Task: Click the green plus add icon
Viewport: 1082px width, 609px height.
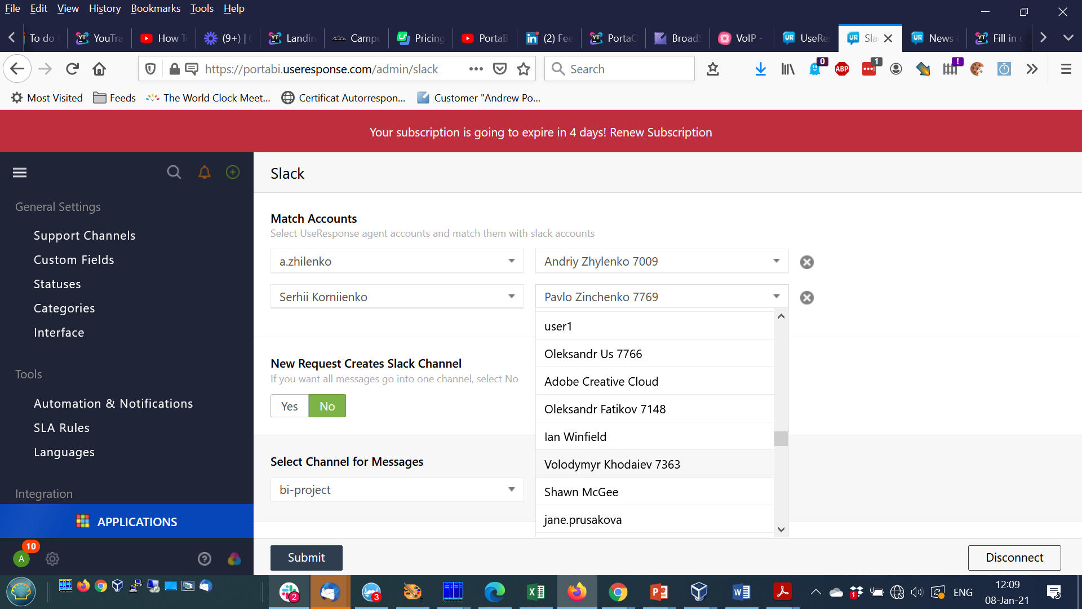Action: coord(233,172)
